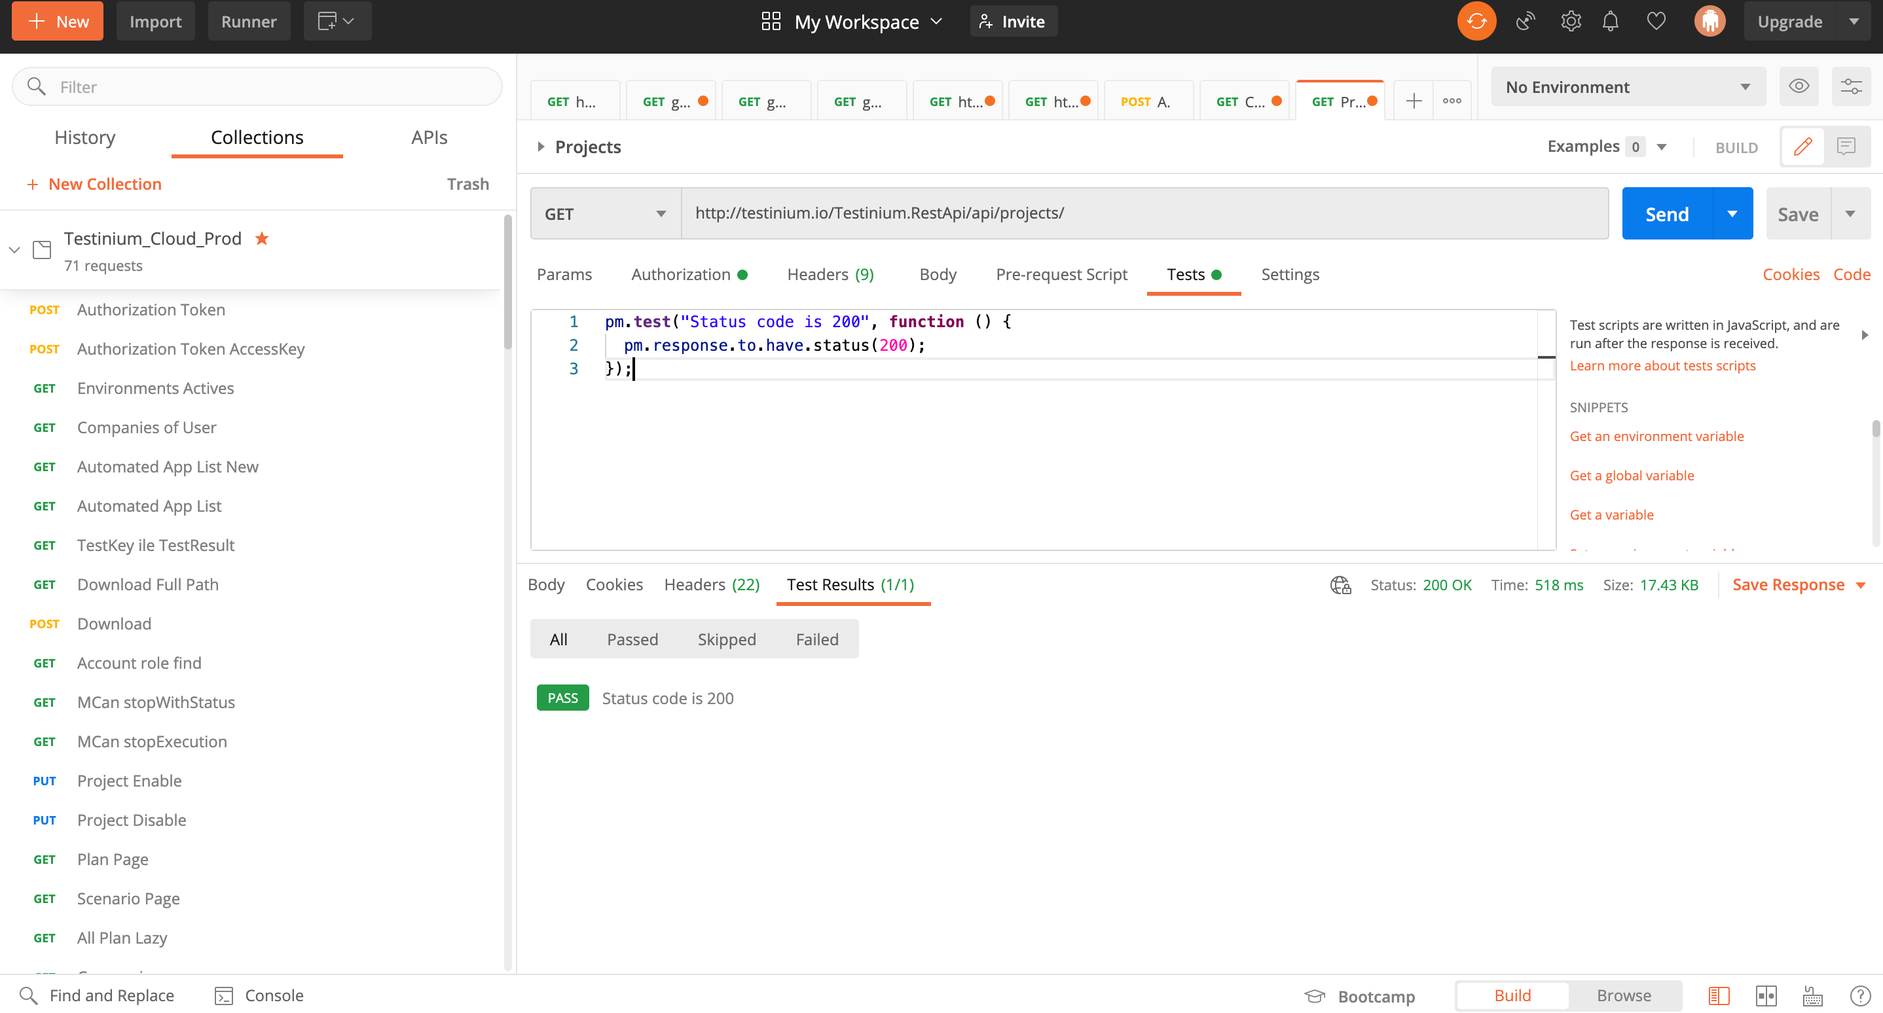Open the capture requests satellite icon

click(x=1525, y=21)
